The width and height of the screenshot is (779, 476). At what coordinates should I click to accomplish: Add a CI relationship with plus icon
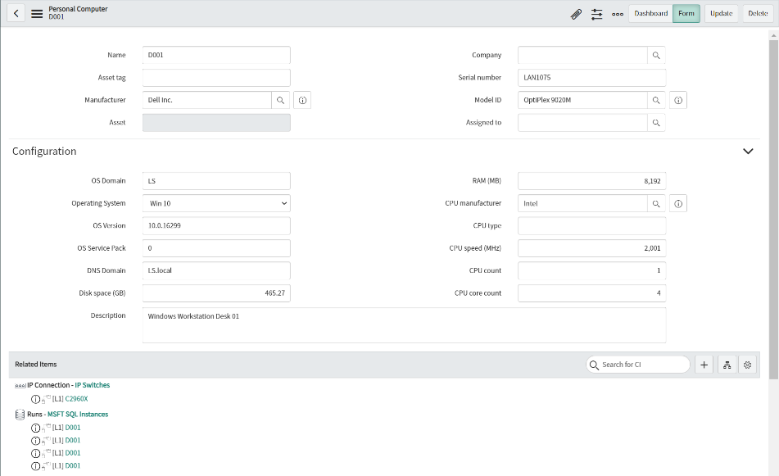(704, 365)
